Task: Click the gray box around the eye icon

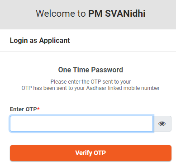Action: (x=162, y=124)
